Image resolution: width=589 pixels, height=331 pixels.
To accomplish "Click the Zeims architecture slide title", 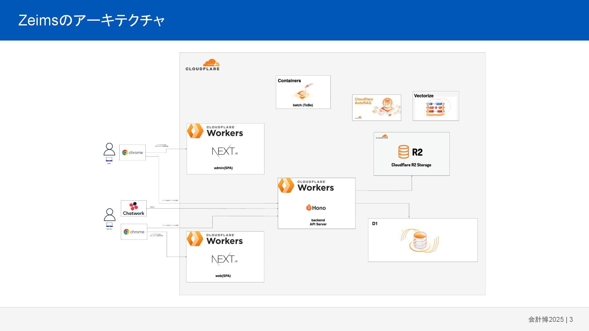I will click(91, 20).
